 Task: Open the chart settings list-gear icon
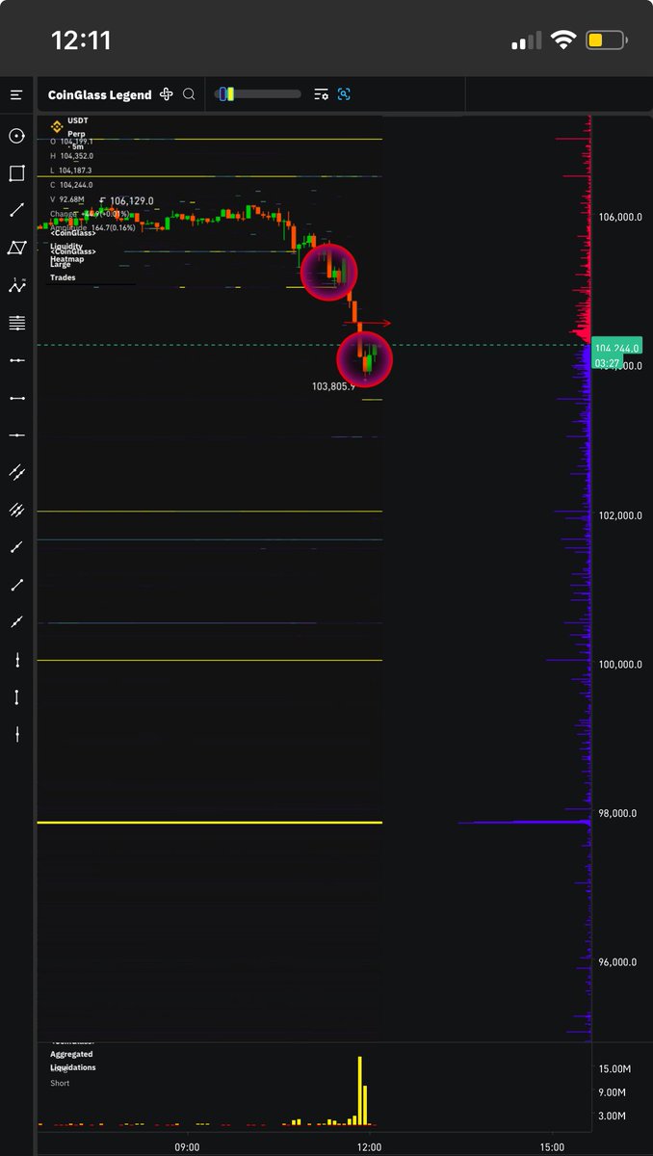tap(321, 94)
